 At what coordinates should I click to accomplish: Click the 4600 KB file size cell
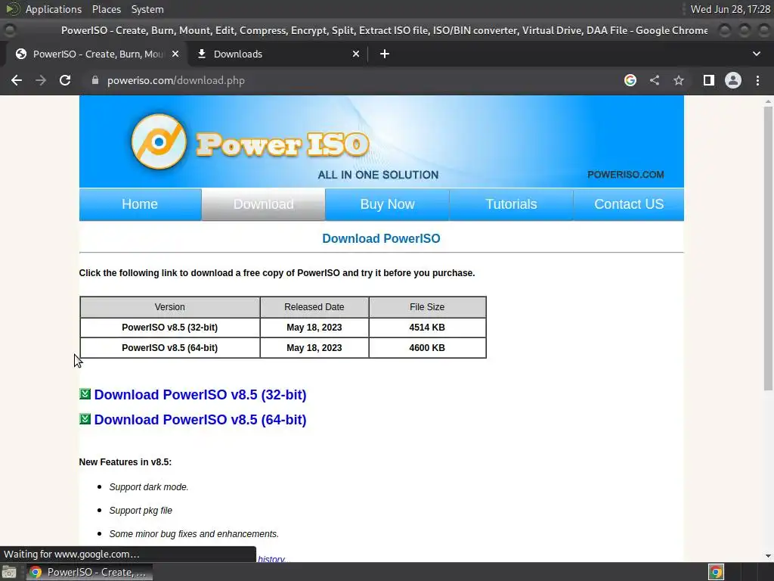tap(427, 348)
